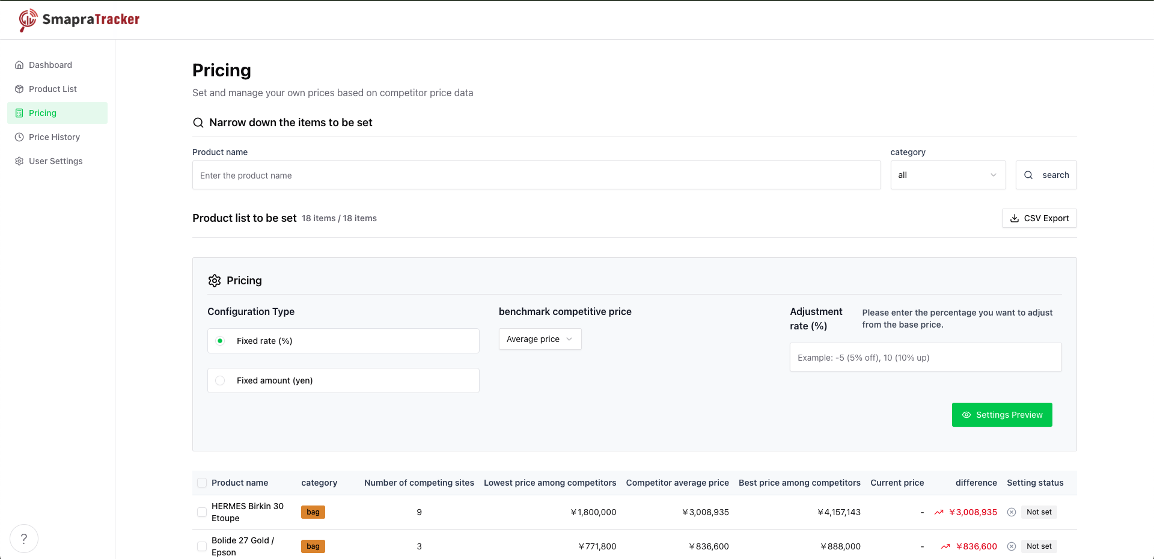This screenshot has width=1154, height=559.
Task: Select the Fixed rate (%) radio button
Action: pos(220,340)
